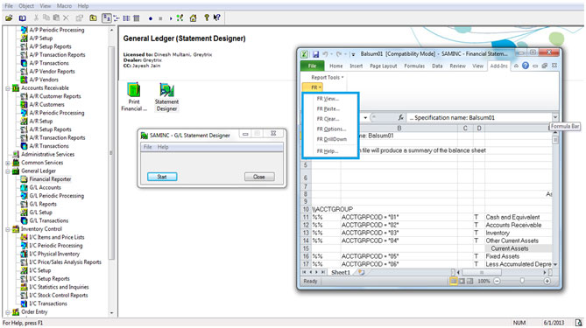Switch to the Excel Page Layout tab
Image resolution: width=586 pixels, height=328 pixels.
(x=384, y=66)
